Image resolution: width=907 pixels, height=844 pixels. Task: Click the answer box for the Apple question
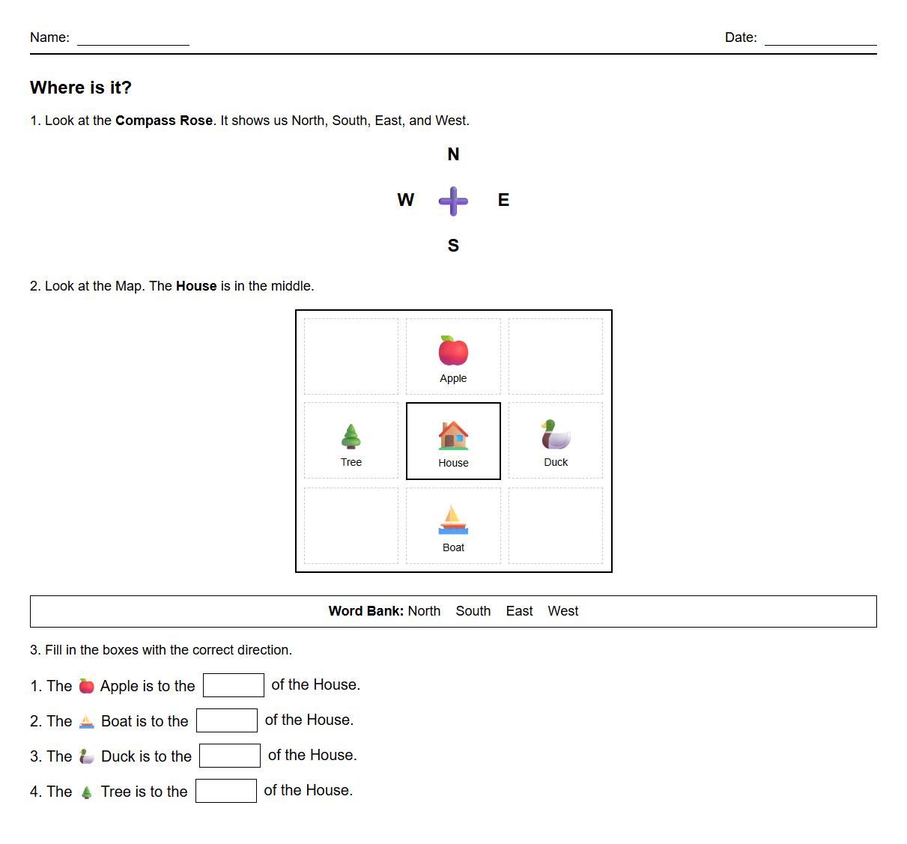(x=234, y=684)
